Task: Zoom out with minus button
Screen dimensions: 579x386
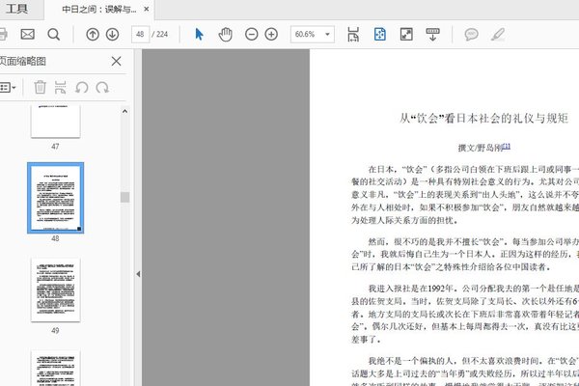Action: coord(251,34)
